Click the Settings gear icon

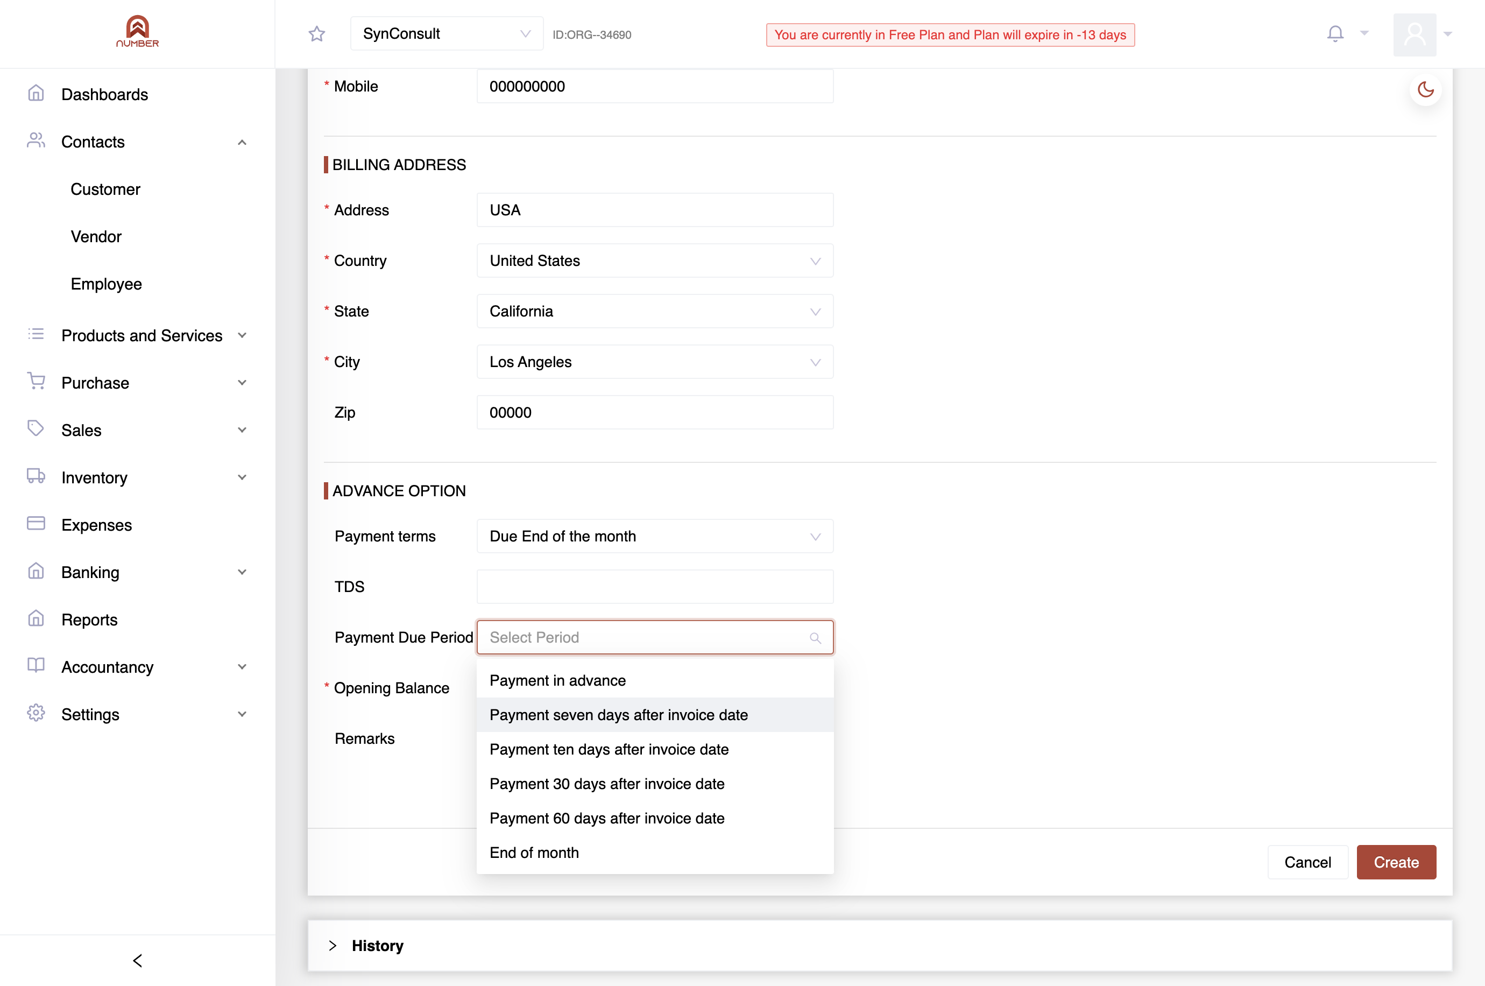pyautogui.click(x=36, y=713)
